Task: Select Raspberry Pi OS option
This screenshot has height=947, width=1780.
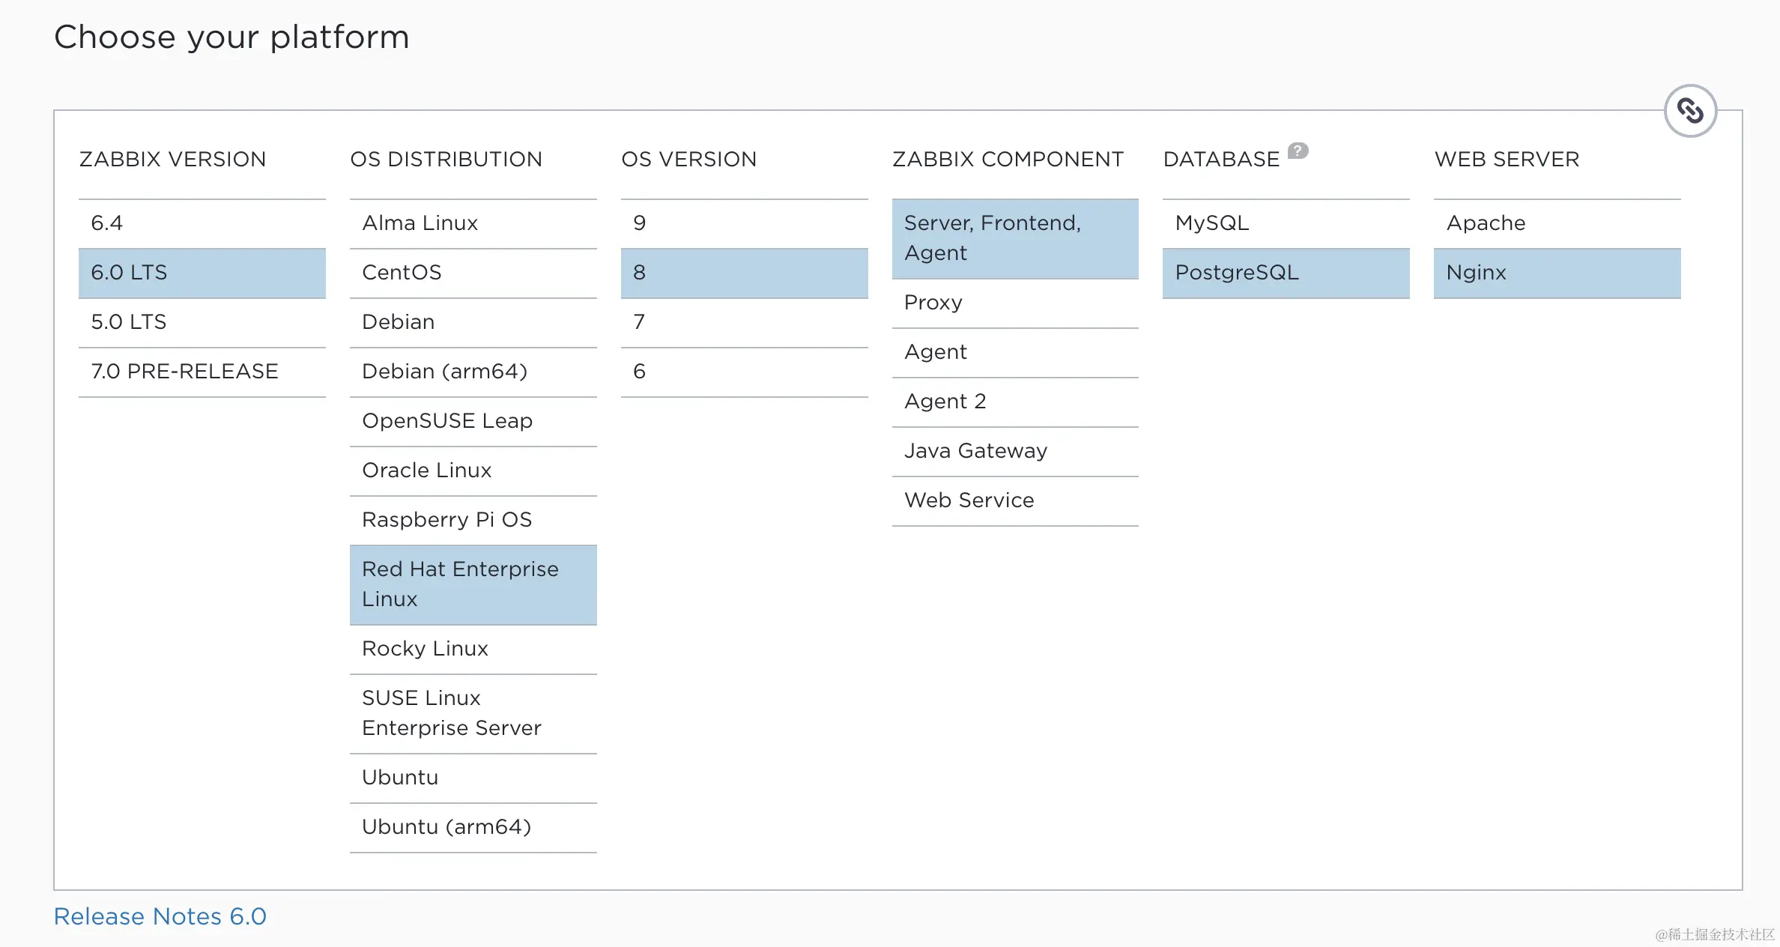Action: pos(473,520)
